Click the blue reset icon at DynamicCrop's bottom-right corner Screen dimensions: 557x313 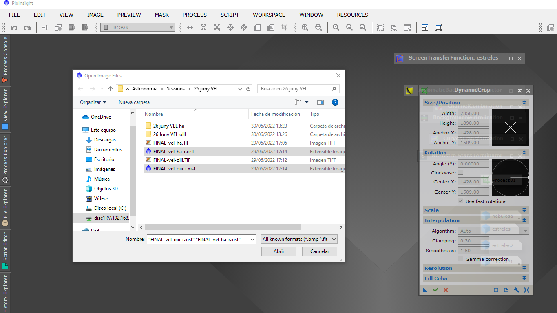(x=526, y=290)
